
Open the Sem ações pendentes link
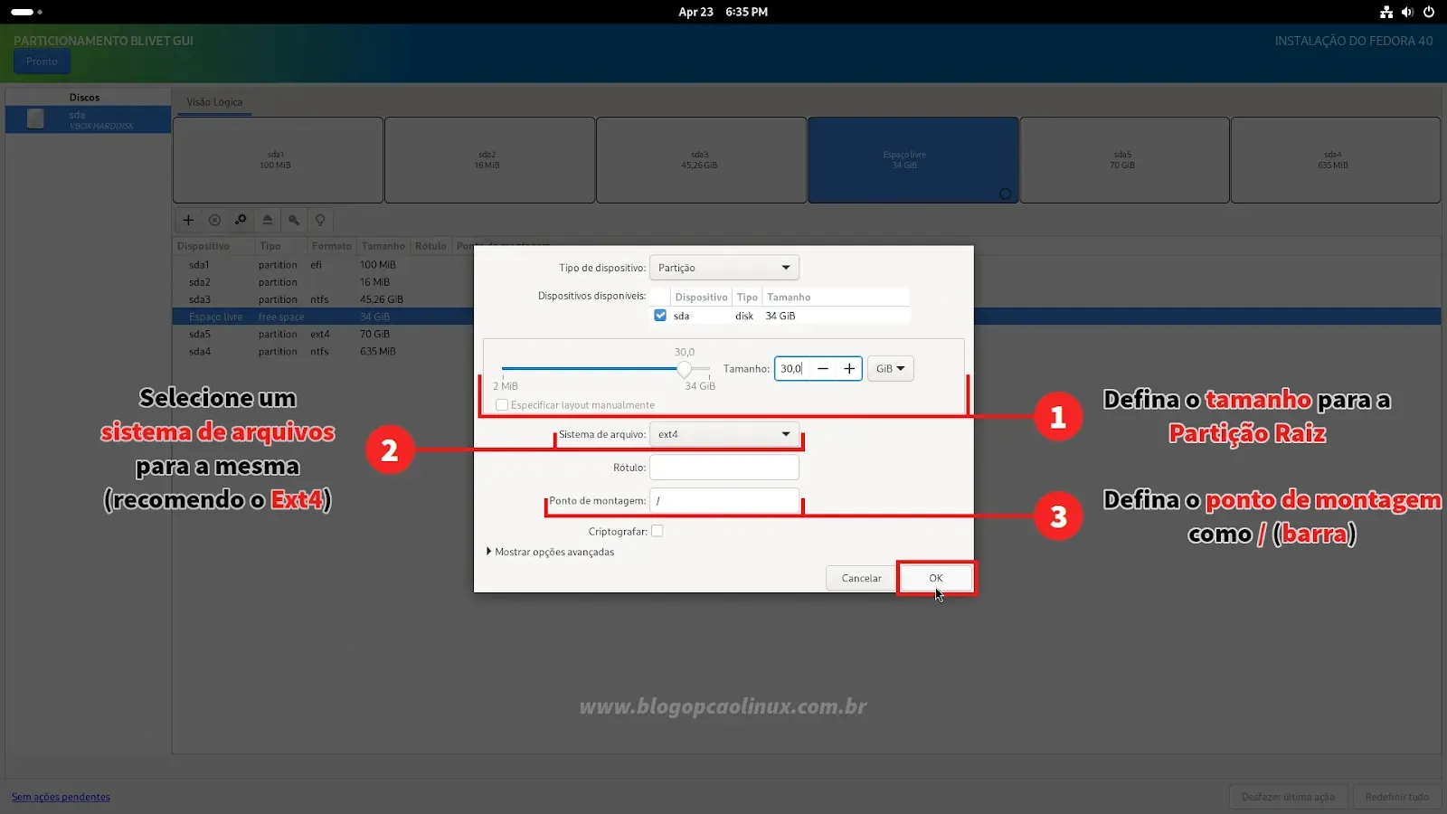tap(61, 797)
